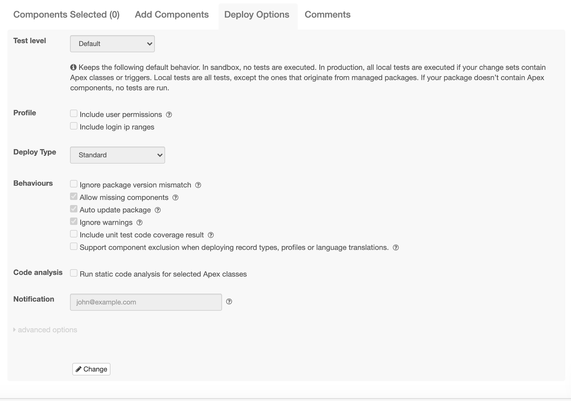Click the Notification label
The image size is (571, 401).
coord(34,299)
